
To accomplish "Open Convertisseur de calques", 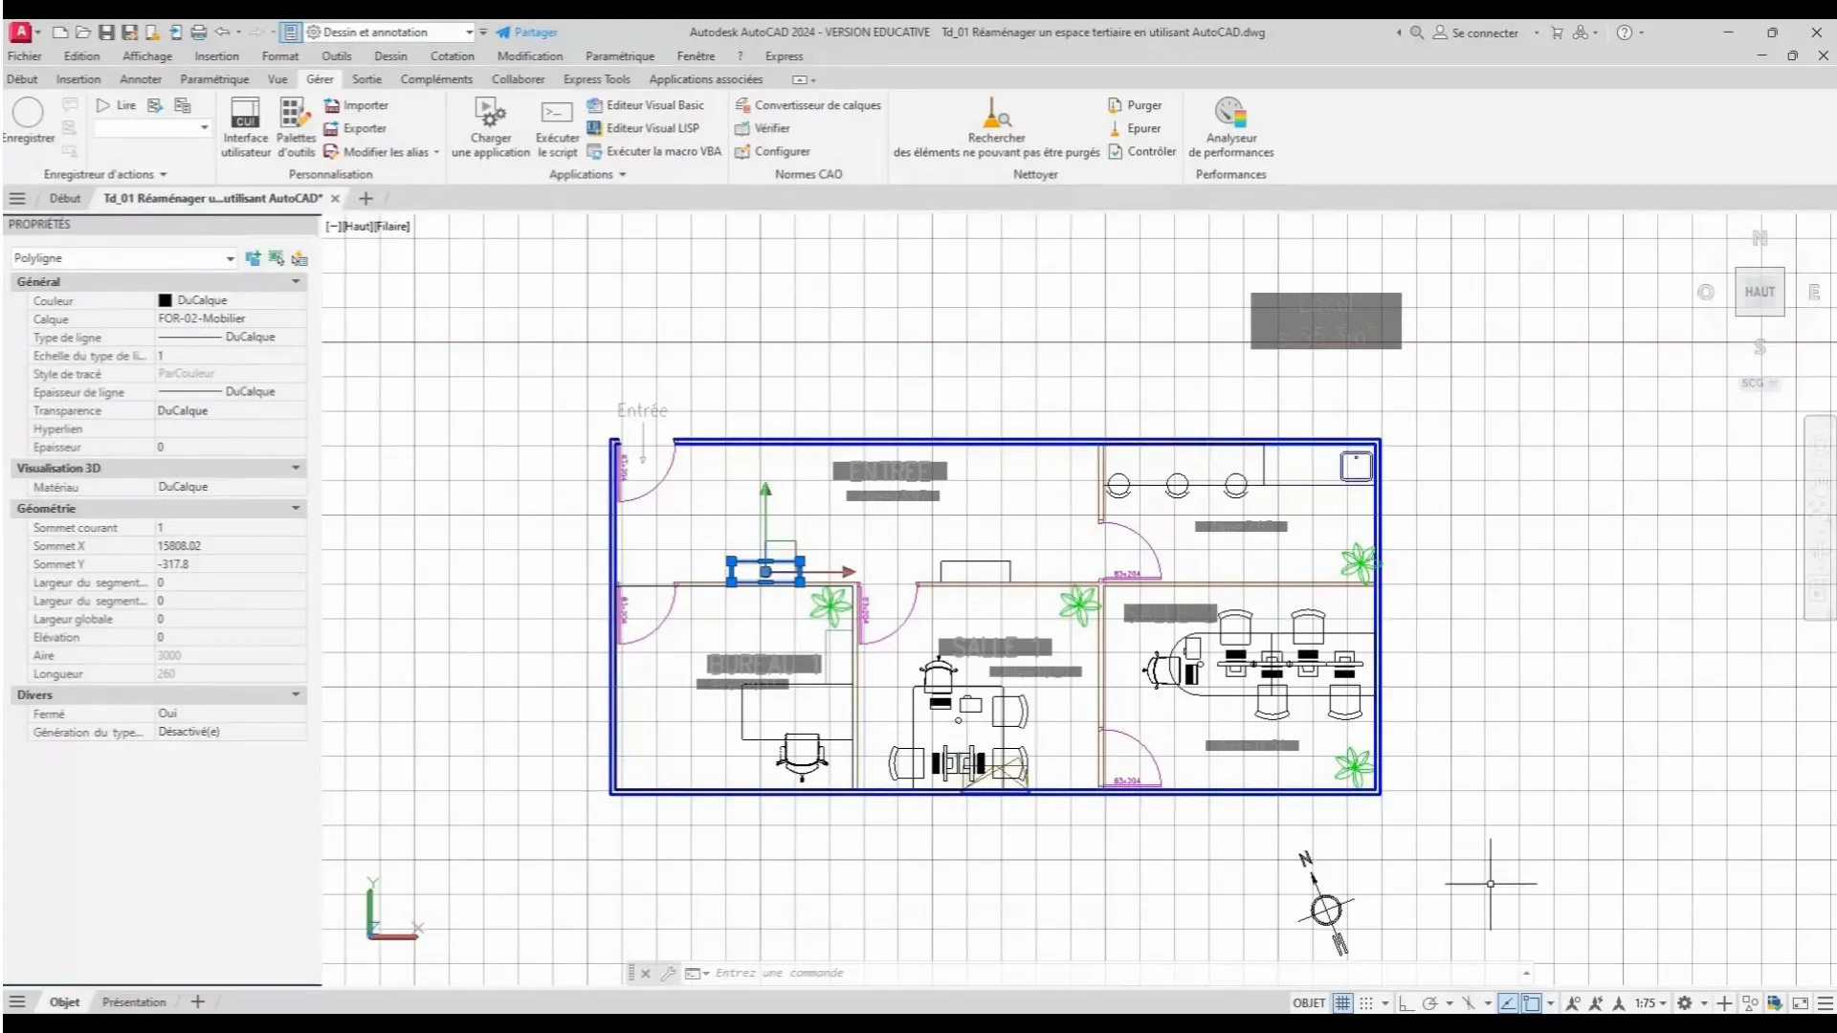I will [x=808, y=105].
